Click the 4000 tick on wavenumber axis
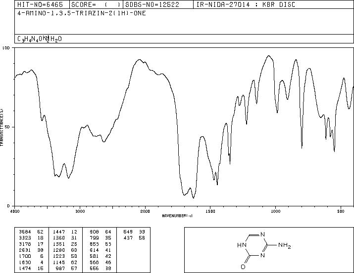This screenshot has width=354, height=273. point(15,211)
